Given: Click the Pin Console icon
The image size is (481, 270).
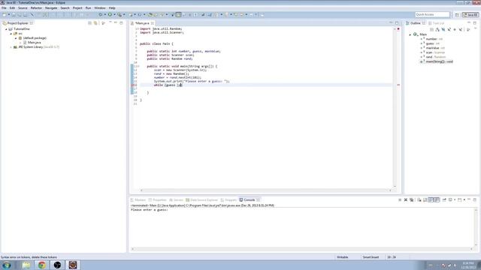Looking at the screenshot, I should pyautogui.click(x=444, y=200).
